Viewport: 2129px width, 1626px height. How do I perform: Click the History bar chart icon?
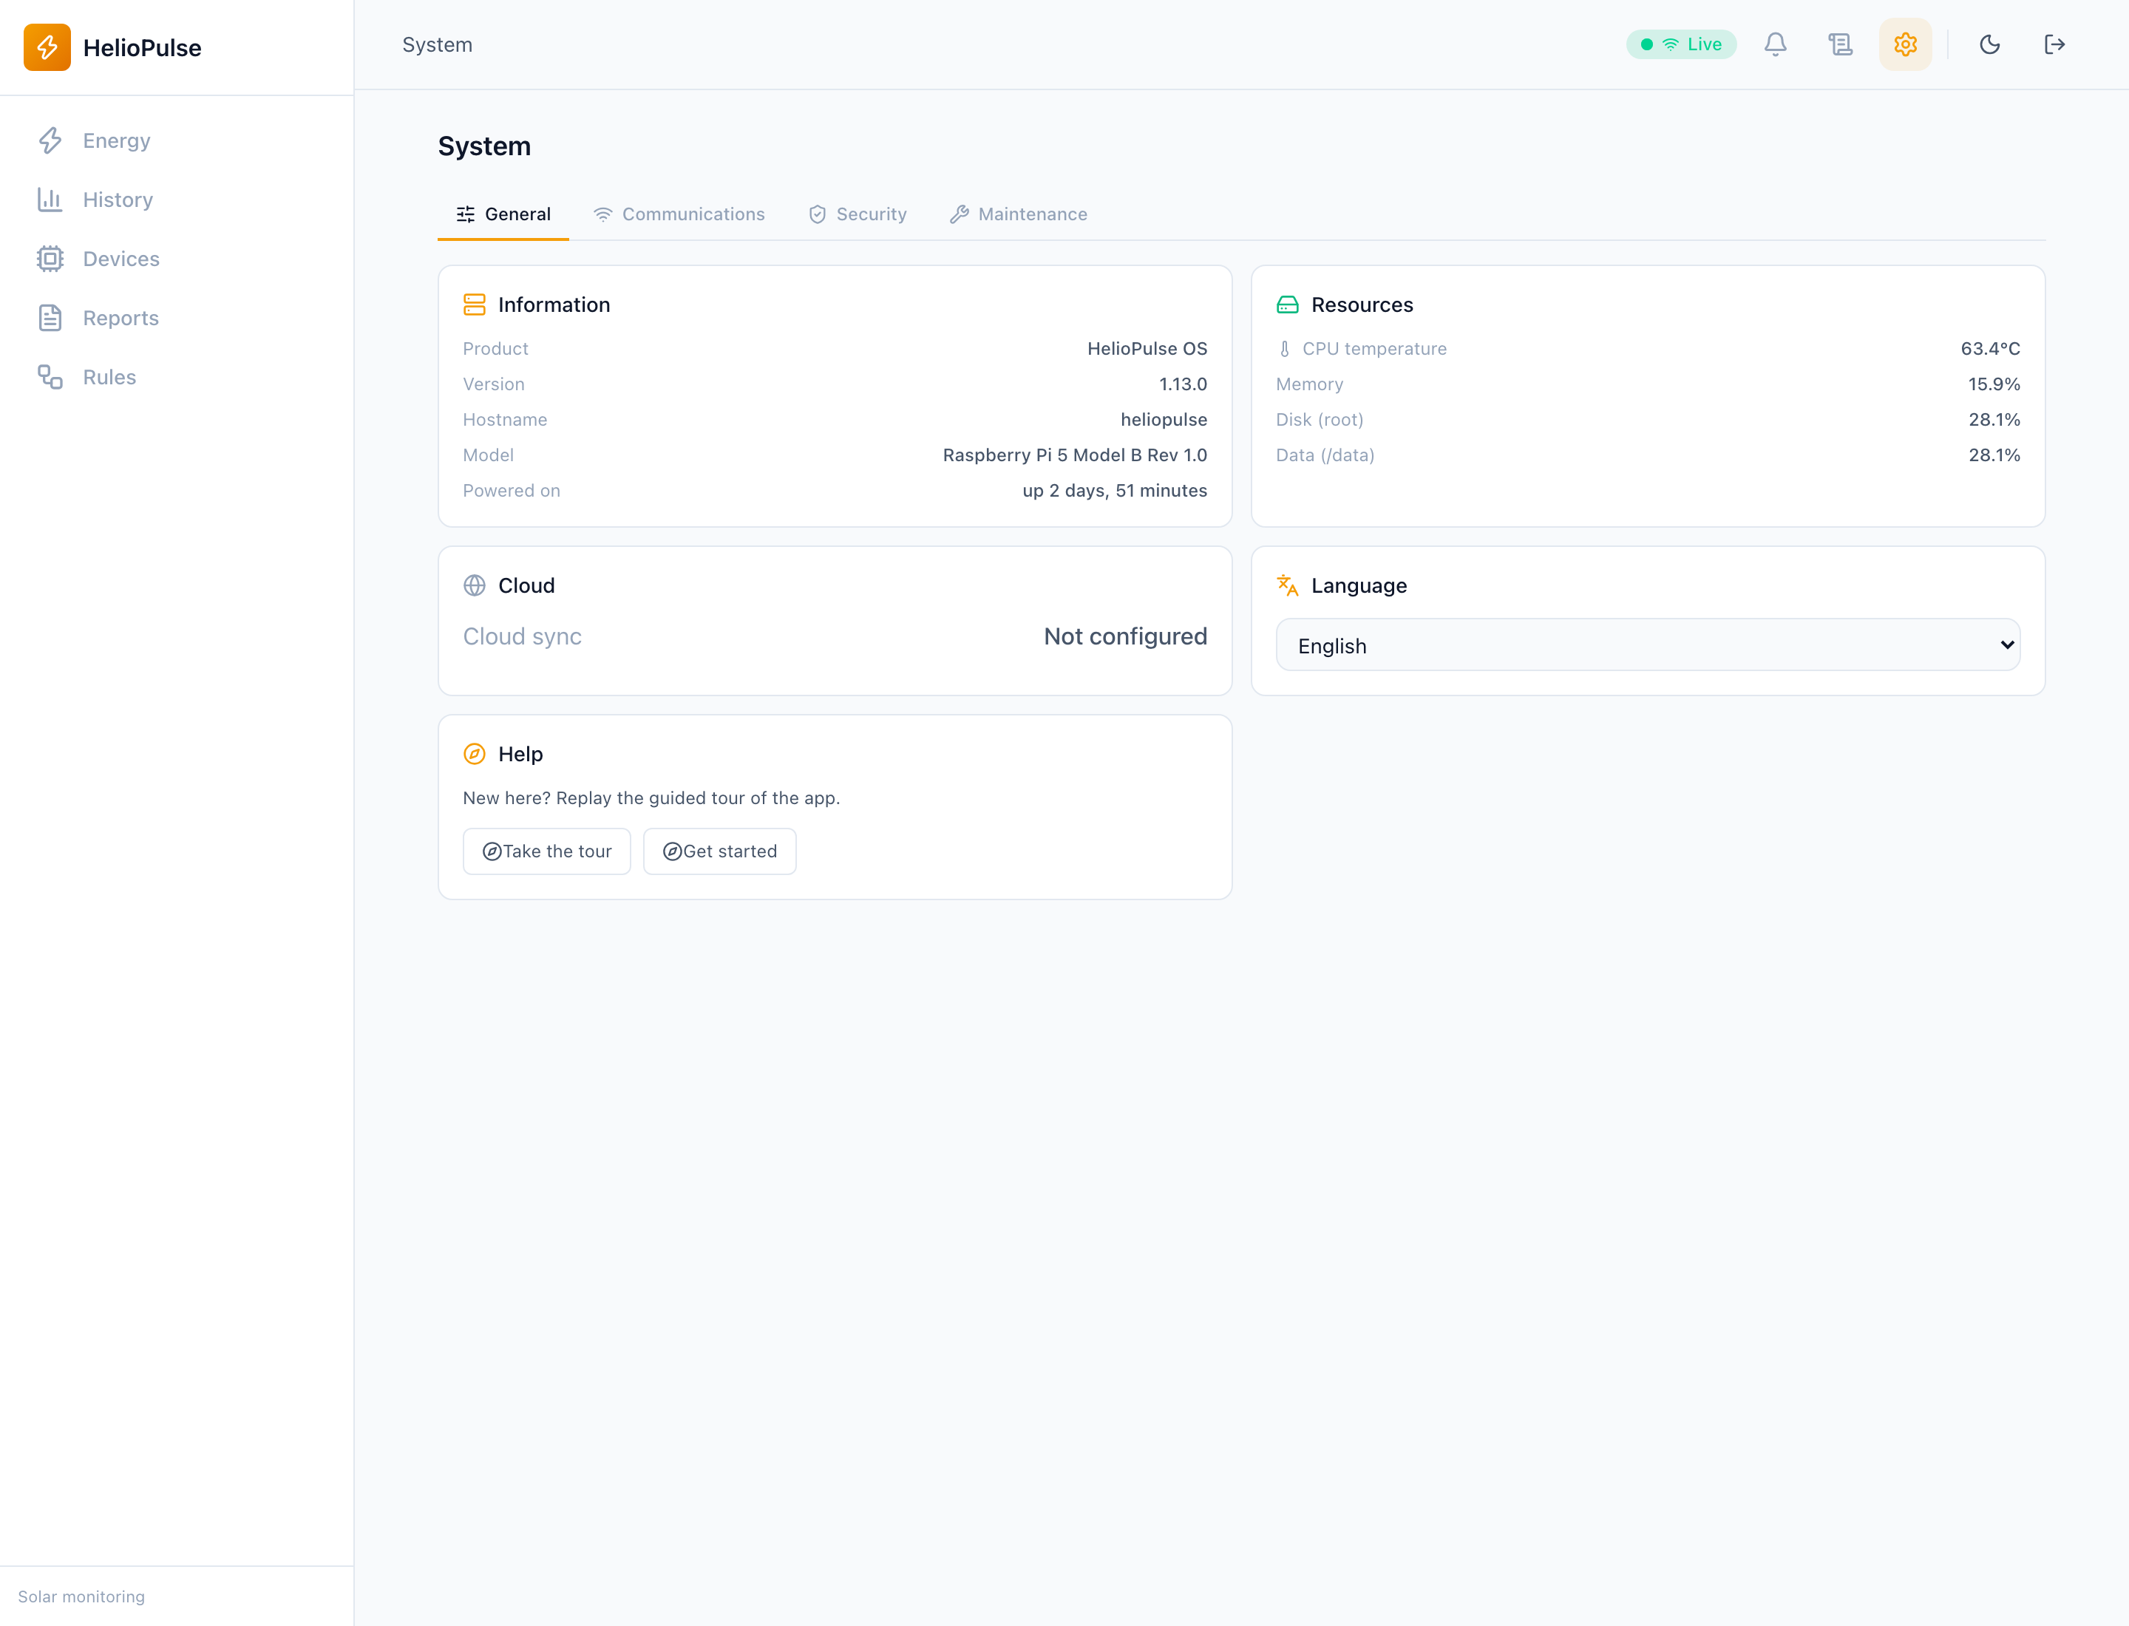(50, 200)
